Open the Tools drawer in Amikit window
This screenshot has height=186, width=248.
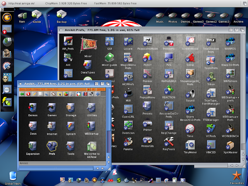tap(71, 146)
